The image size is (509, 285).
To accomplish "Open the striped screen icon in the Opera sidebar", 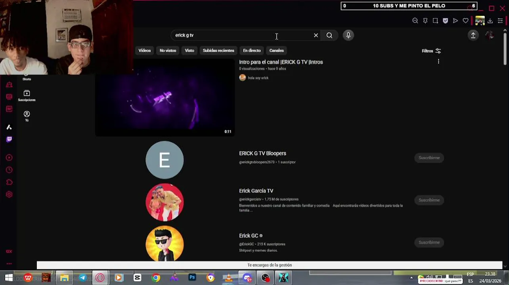I will coord(9,97).
